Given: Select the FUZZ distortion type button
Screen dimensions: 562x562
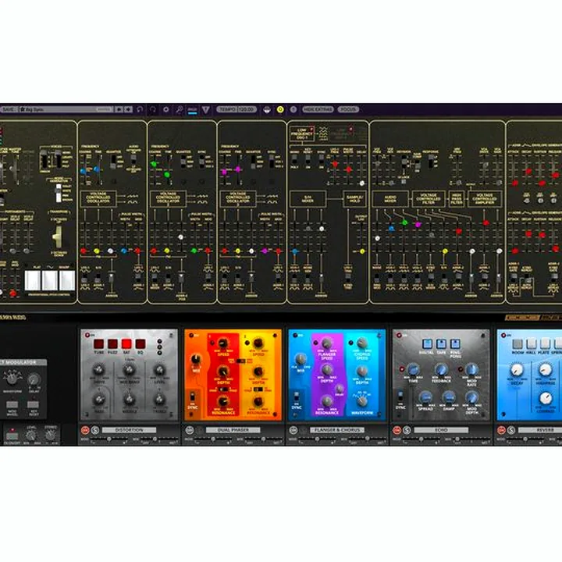Looking at the screenshot, I should point(112,344).
